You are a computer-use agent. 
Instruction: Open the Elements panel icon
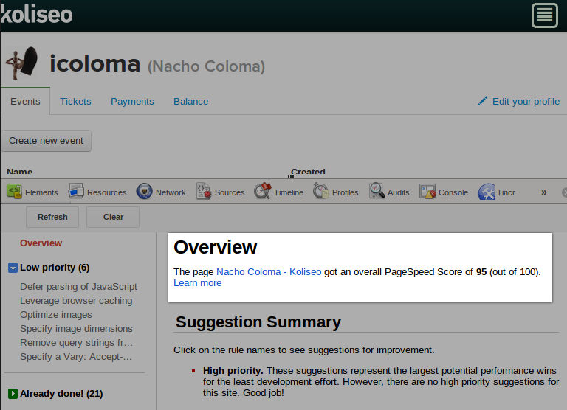(14, 191)
